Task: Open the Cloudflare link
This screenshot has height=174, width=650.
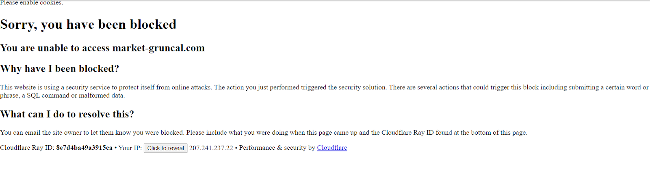Action: [x=332, y=148]
